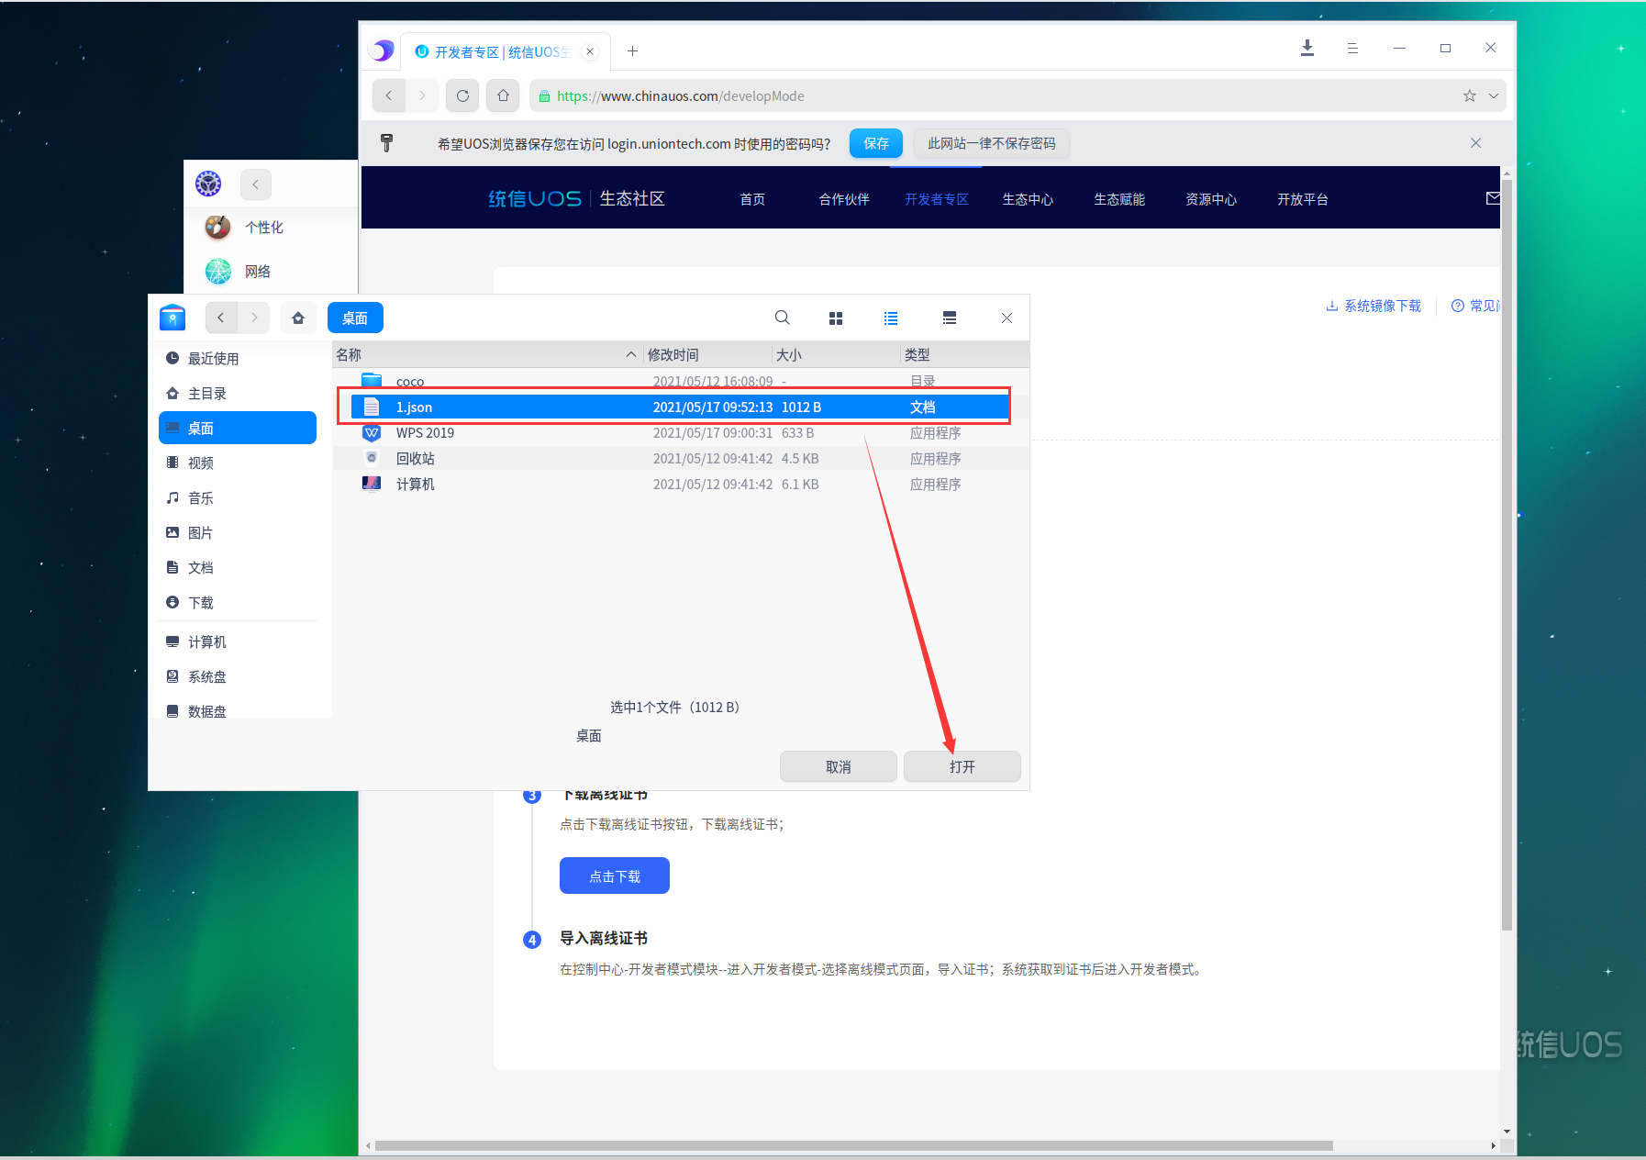Select 下载 in file dialog sidebar

[238, 602]
